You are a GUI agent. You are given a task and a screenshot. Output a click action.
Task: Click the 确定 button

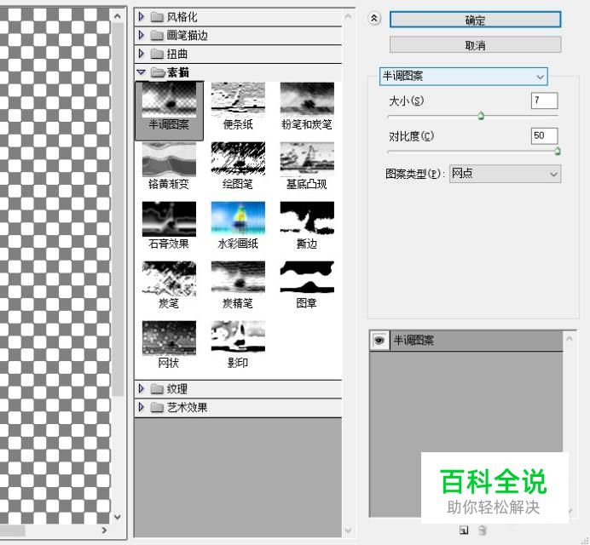click(475, 20)
